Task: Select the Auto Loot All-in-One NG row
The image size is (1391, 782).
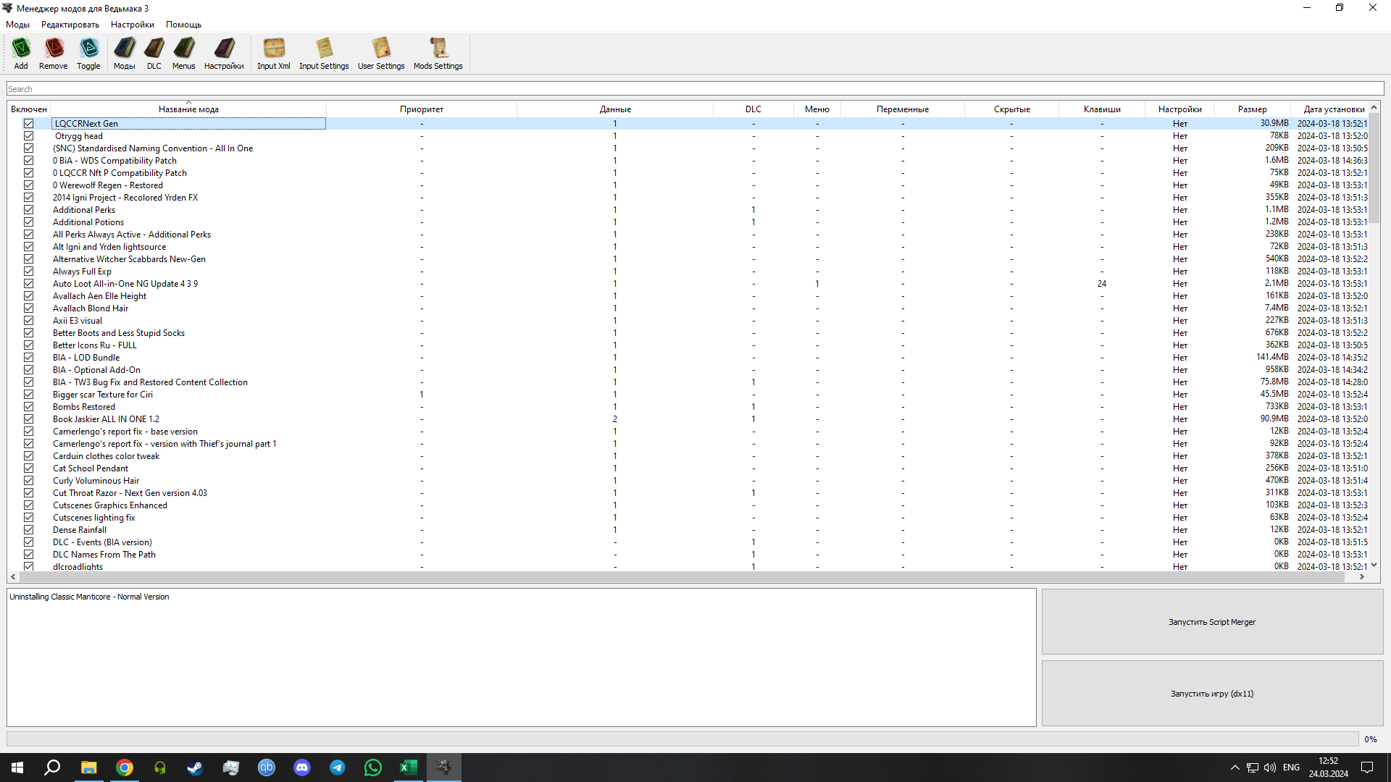Action: (688, 284)
